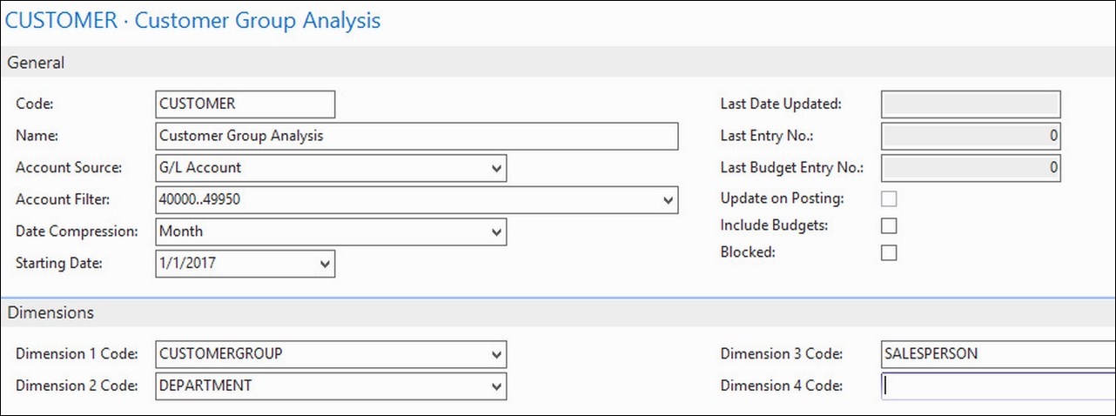The height and width of the screenshot is (416, 1116).
Task: Click the Code field containing CUSTOMER
Action: point(245,104)
